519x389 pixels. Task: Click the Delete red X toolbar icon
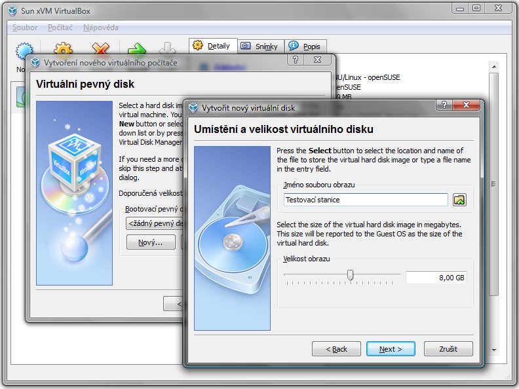tap(101, 48)
